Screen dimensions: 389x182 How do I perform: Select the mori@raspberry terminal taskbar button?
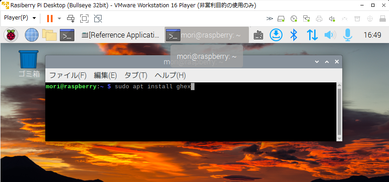point(207,35)
